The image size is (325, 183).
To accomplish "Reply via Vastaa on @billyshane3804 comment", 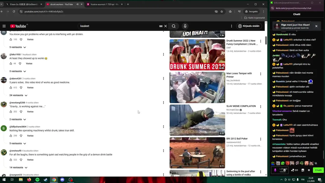I will point(30,136).
